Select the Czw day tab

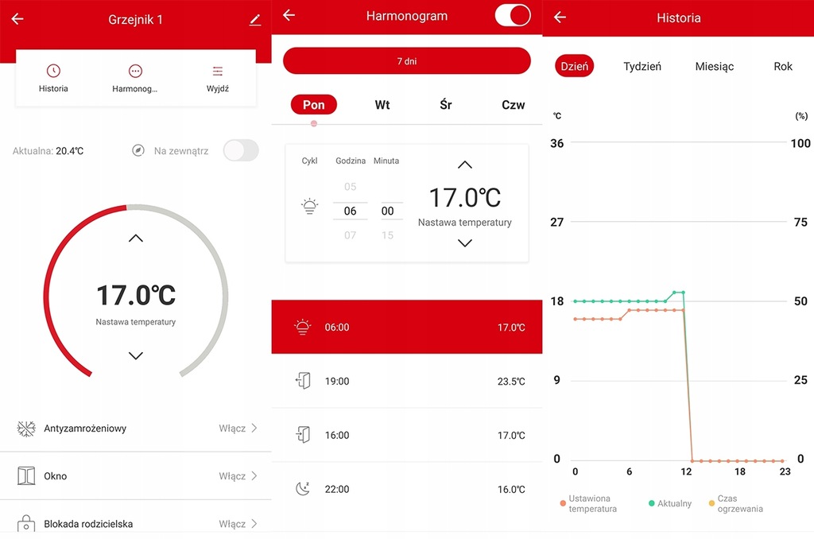(x=513, y=105)
